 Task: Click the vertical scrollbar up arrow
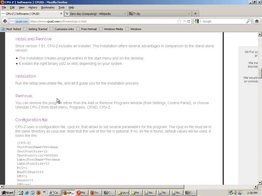click(260, 34)
